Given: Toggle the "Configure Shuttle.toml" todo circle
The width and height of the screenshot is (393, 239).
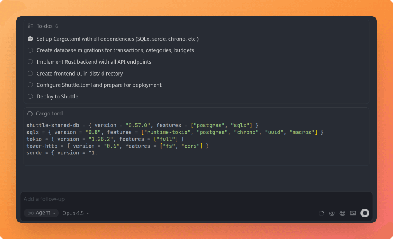Looking at the screenshot, I should point(30,85).
